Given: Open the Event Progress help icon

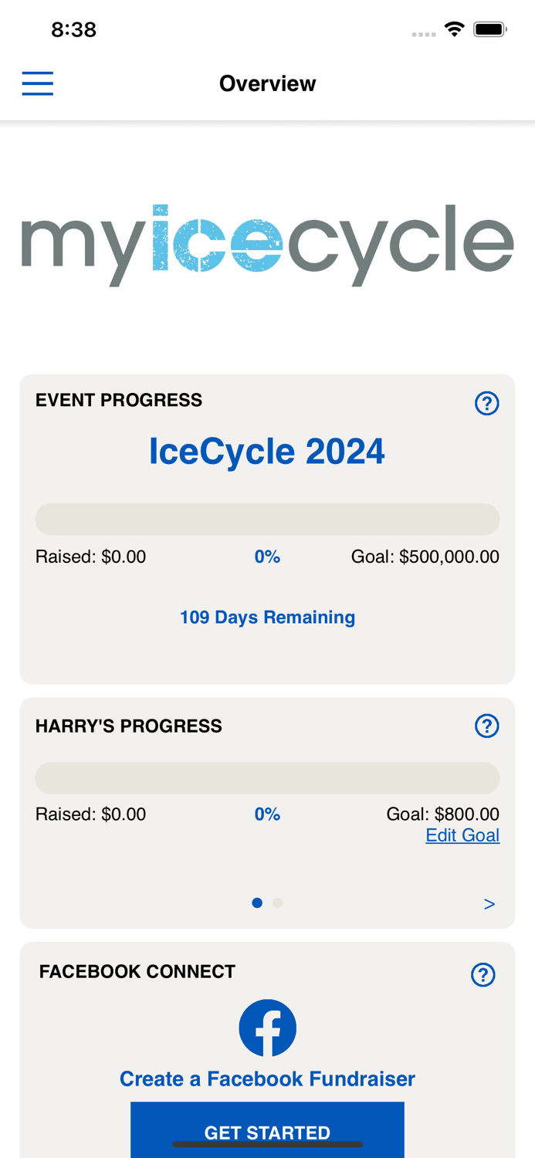Looking at the screenshot, I should click(487, 402).
